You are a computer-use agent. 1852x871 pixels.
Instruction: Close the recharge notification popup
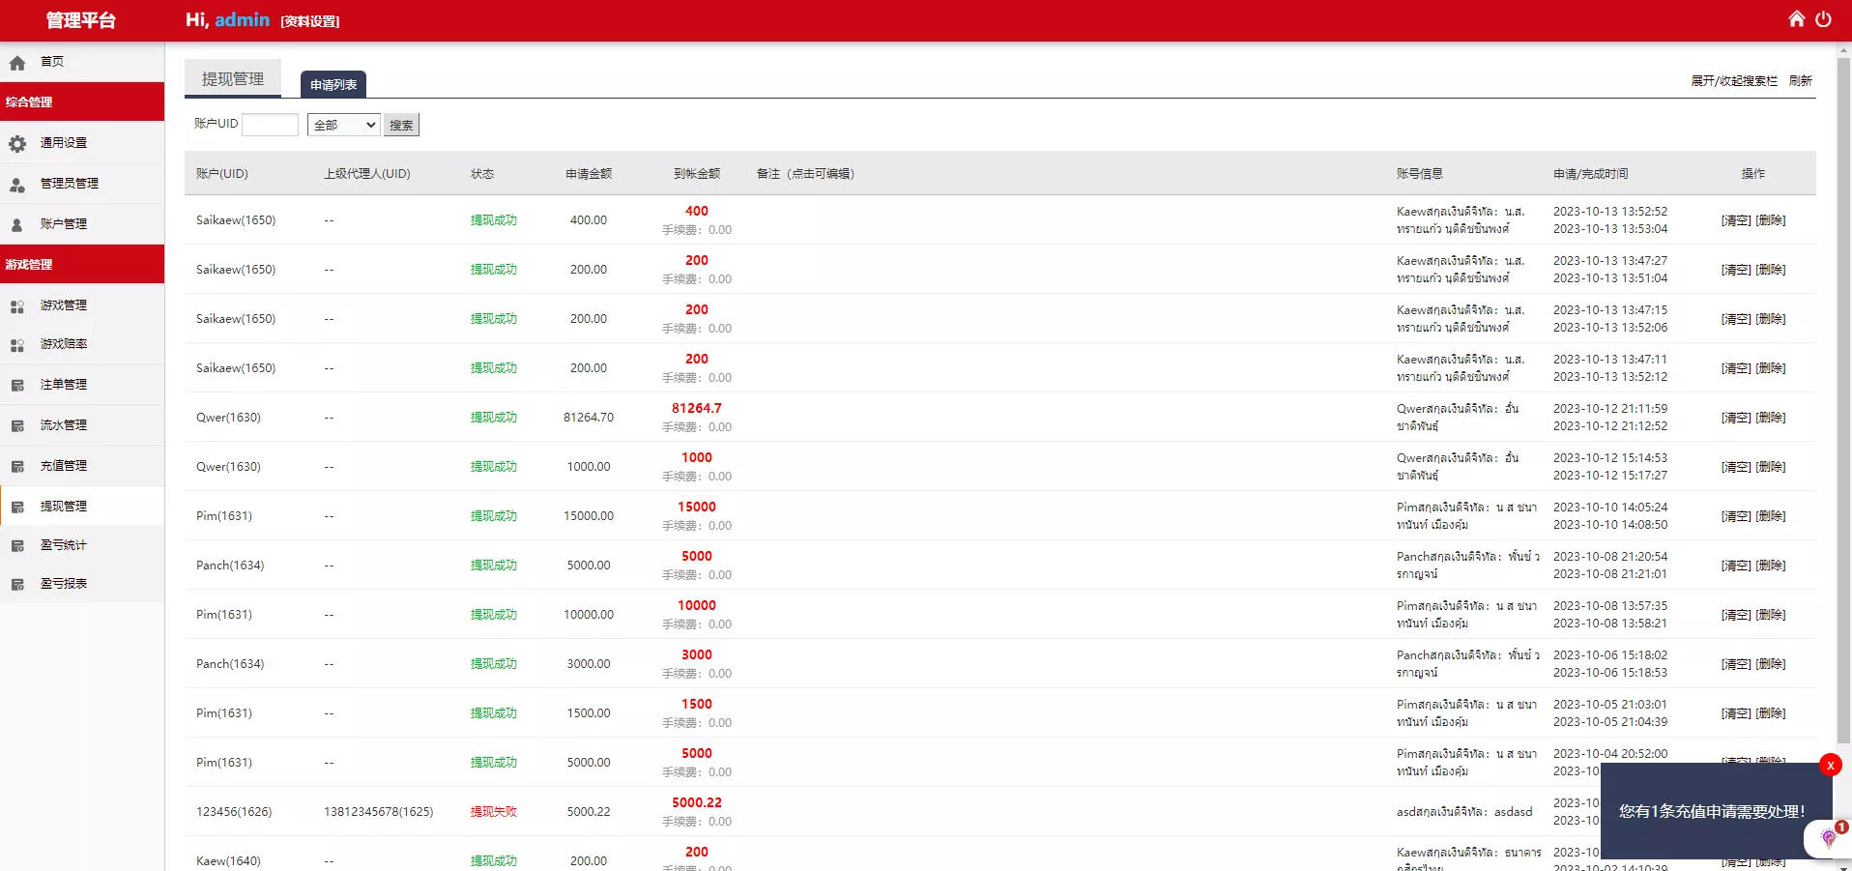(x=1831, y=765)
